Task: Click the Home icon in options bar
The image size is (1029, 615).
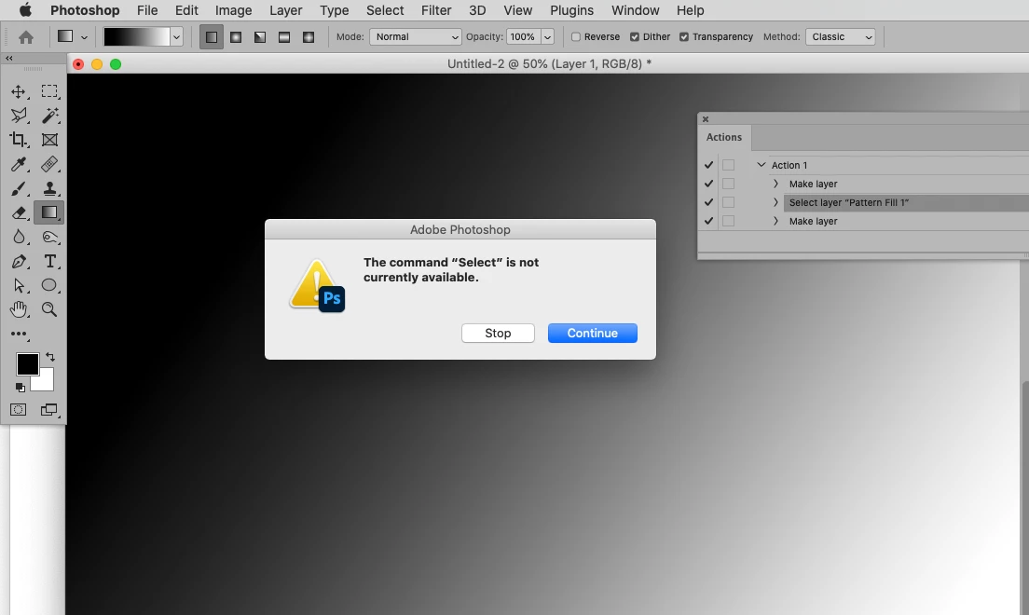Action: 25,37
